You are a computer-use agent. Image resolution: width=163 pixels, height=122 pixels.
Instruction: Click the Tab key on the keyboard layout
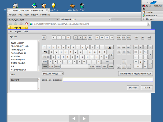pos(45,52)
